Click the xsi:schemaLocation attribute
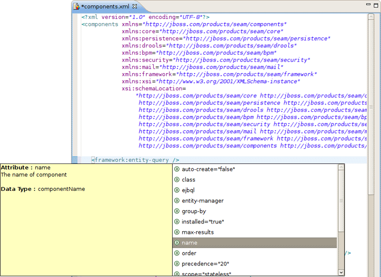This screenshot has height=277, width=381. tap(154, 88)
